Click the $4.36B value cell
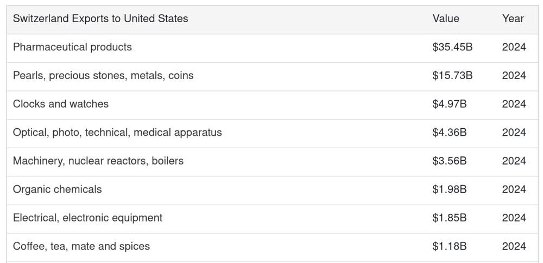The height and width of the screenshot is (263, 543). coord(450,133)
